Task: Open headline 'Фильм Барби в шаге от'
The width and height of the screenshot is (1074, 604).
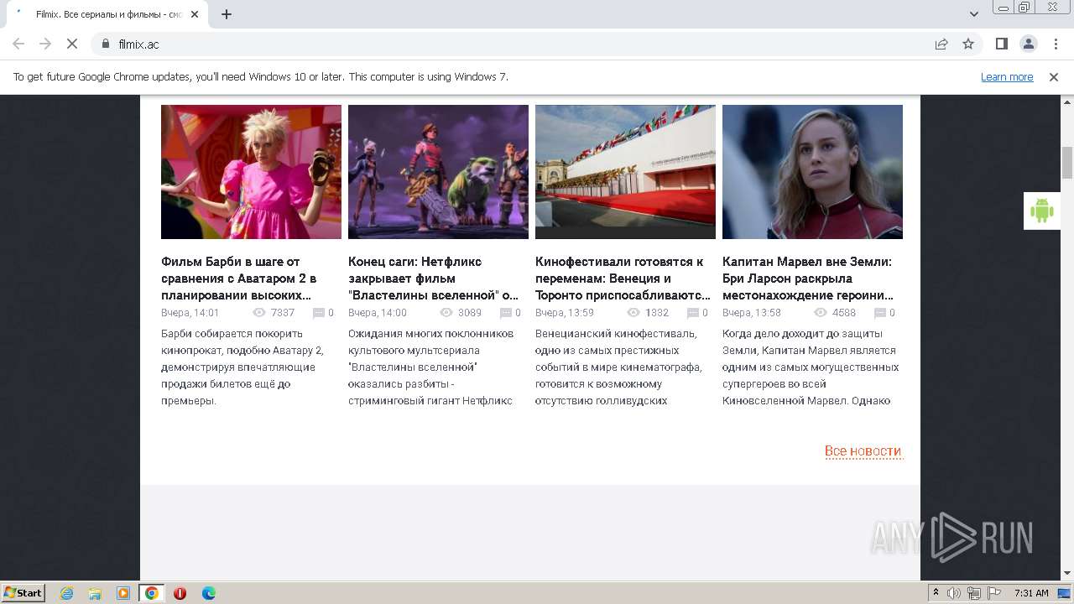Action: coord(239,279)
